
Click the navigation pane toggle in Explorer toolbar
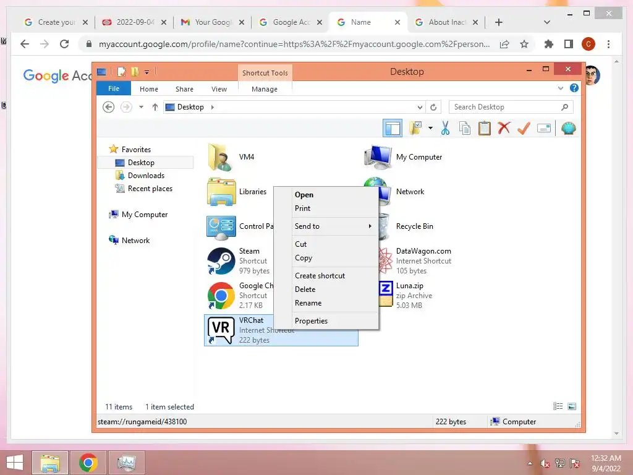[393, 129]
